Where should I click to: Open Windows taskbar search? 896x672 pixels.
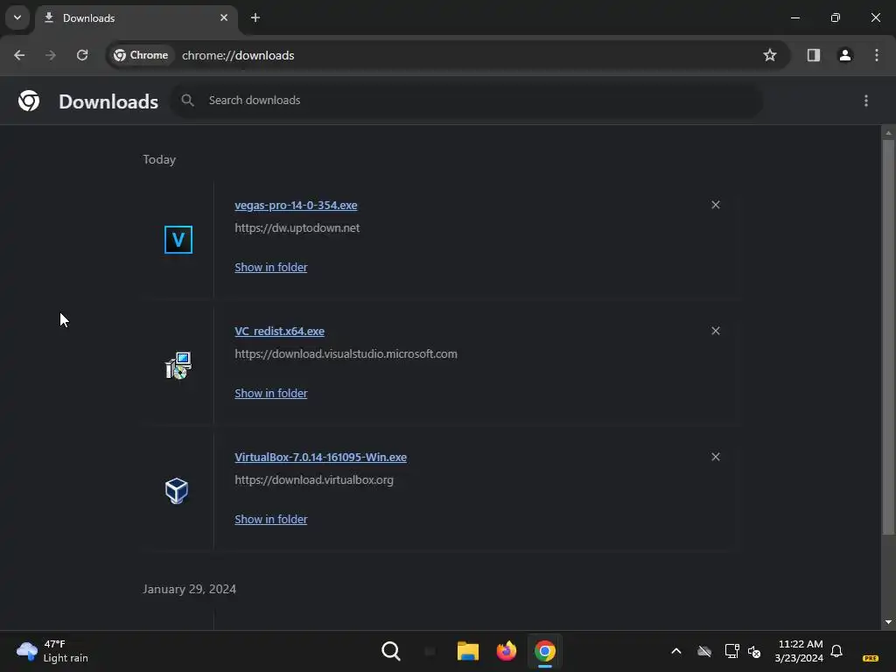point(391,651)
